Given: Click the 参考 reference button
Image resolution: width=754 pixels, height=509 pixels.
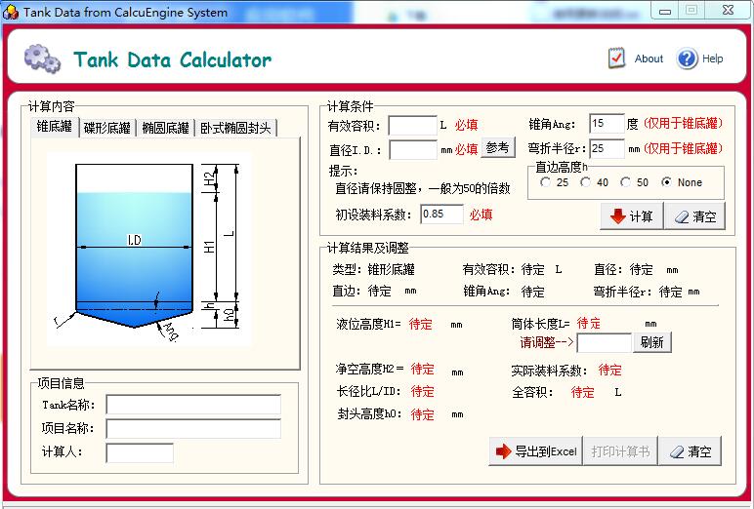Looking at the screenshot, I should point(498,147).
